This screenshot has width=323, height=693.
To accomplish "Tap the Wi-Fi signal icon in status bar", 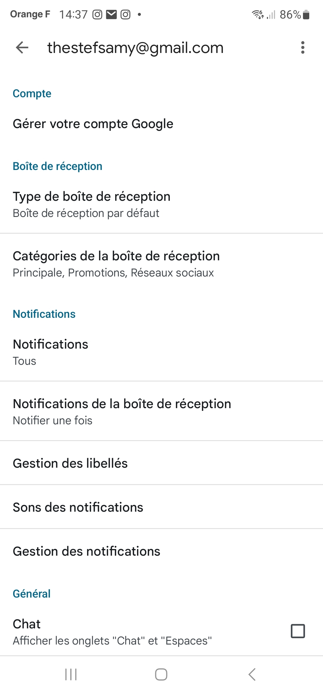I will pos(258,14).
